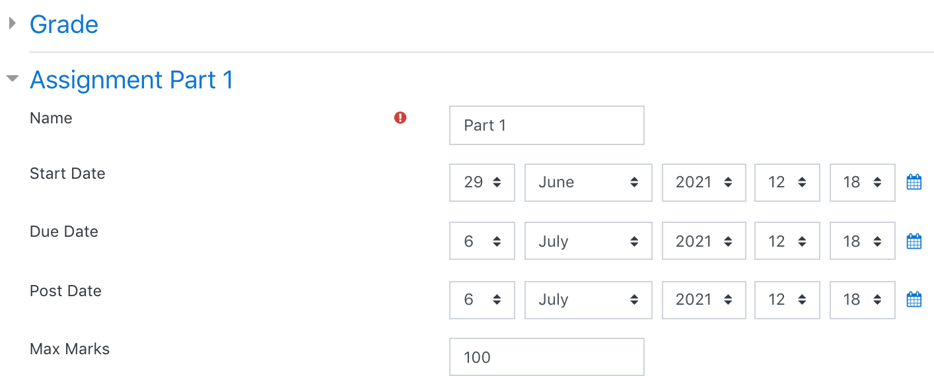
Task: Click the red required-field icon beside Name
Action: tap(400, 118)
